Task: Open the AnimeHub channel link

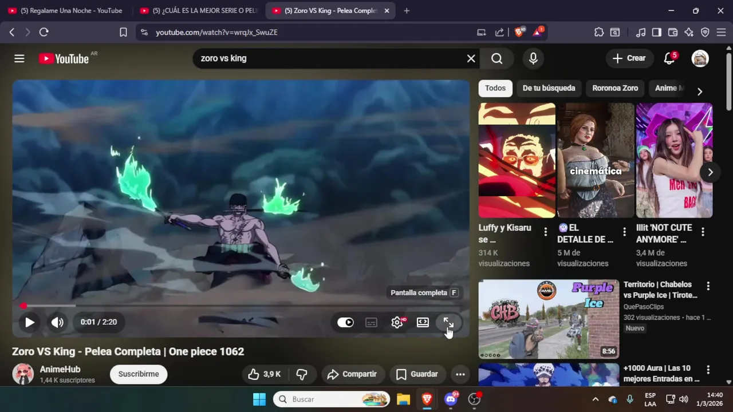Action: [x=60, y=370]
